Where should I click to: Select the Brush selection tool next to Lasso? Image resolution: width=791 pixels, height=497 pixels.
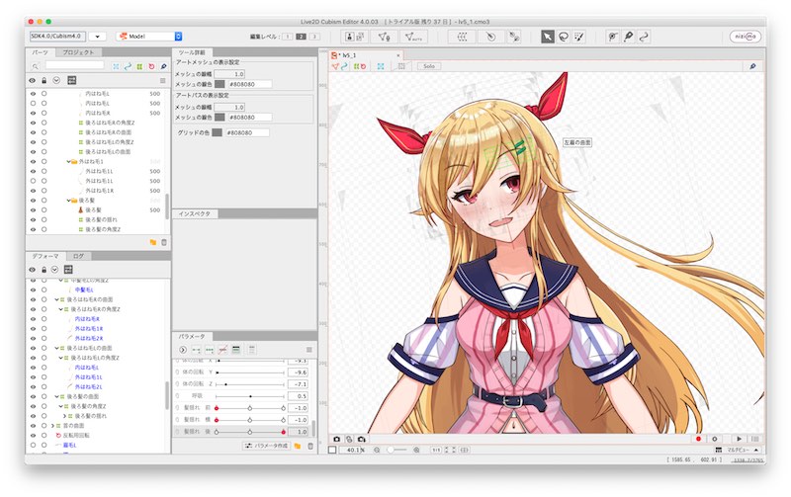pos(579,37)
